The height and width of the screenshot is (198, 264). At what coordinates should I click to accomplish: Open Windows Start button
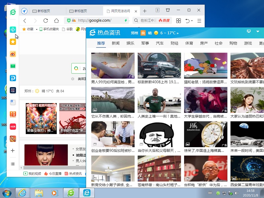click(7, 193)
